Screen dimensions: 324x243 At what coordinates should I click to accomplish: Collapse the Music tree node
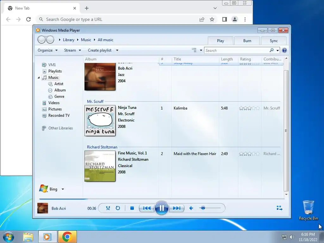coord(39,78)
